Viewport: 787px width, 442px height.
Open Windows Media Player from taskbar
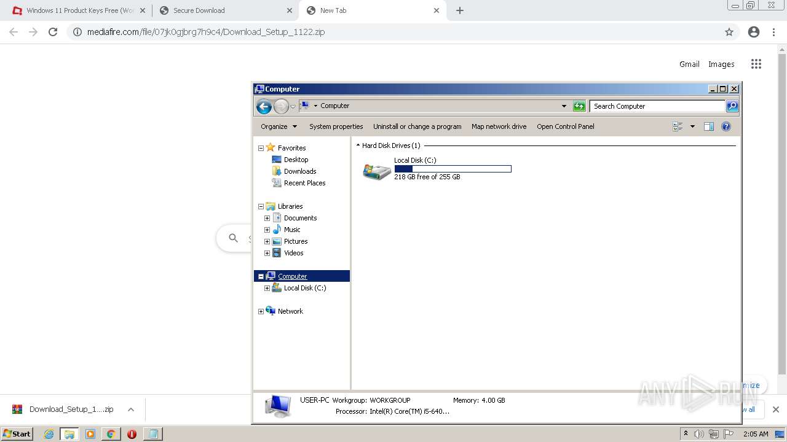tap(90, 434)
